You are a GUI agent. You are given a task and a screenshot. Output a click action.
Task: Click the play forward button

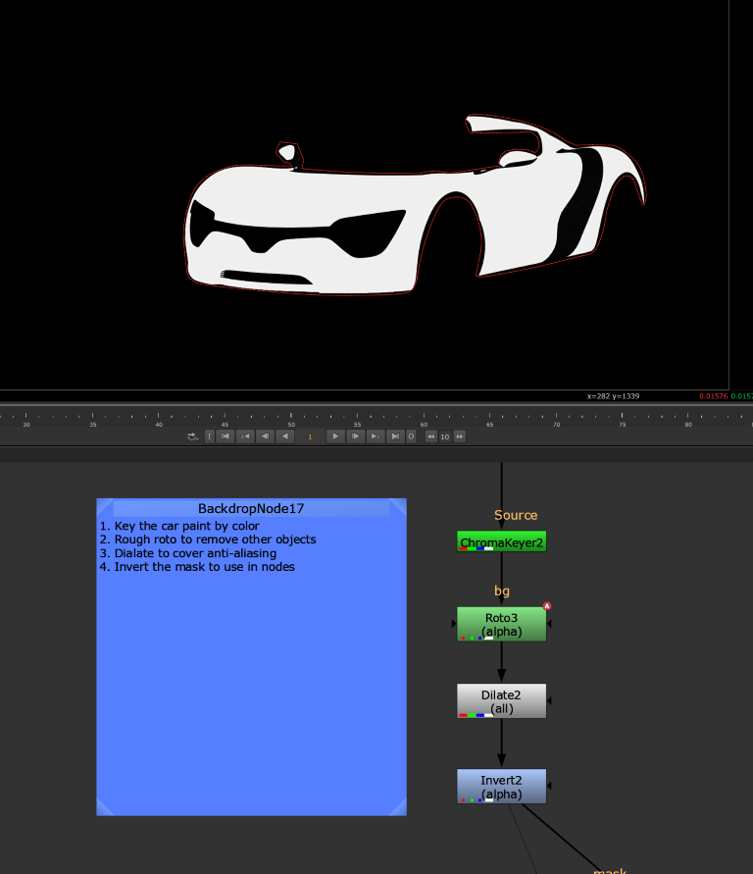pos(335,437)
